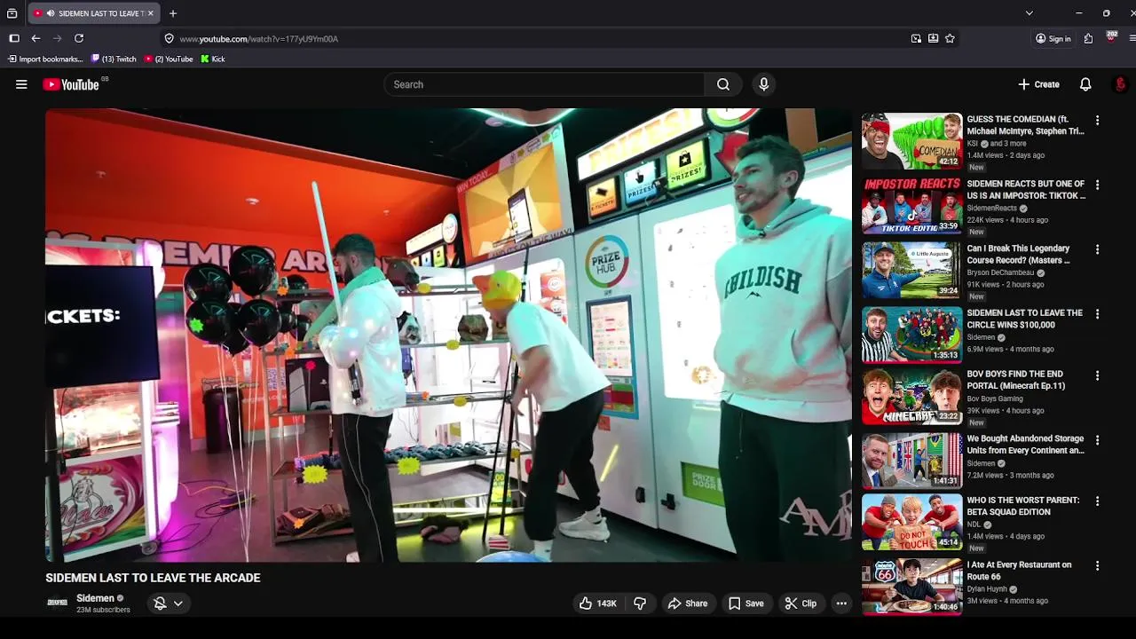Open options for Legendary Course Record video
Viewport: 1136px width, 639px height.
tap(1097, 249)
